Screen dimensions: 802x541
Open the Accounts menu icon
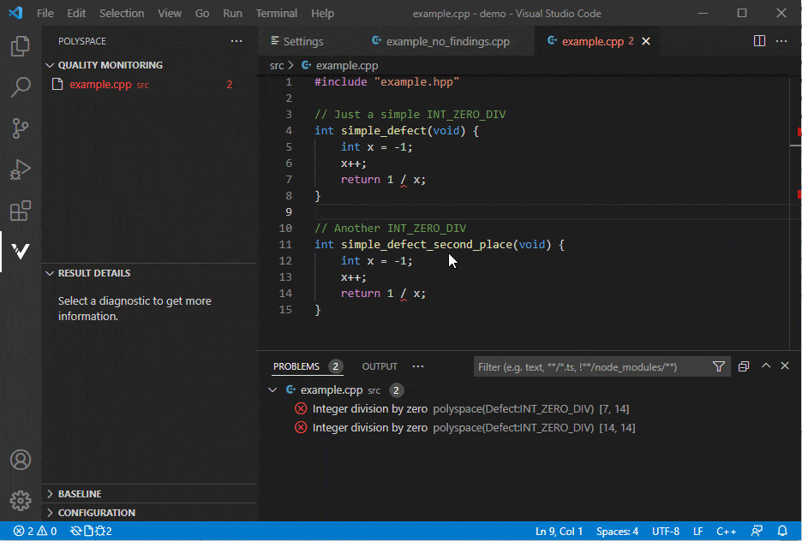[x=21, y=460]
